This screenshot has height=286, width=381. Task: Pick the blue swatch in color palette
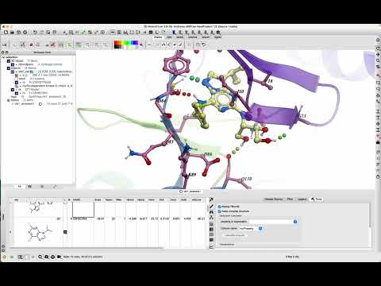click(x=135, y=43)
